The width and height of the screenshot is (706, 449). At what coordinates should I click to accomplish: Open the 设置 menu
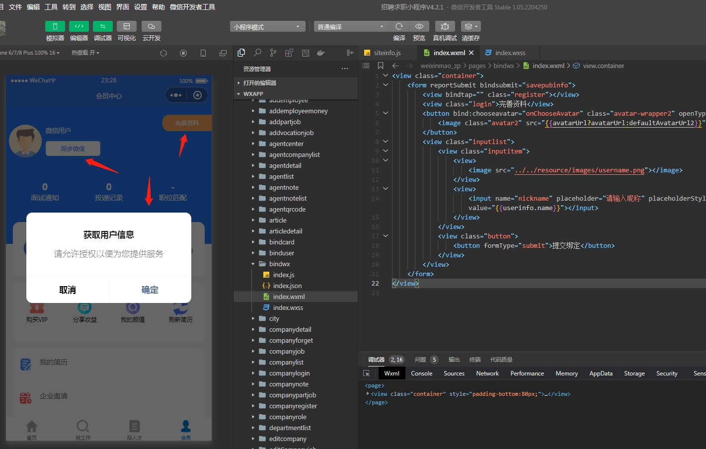pos(141,7)
